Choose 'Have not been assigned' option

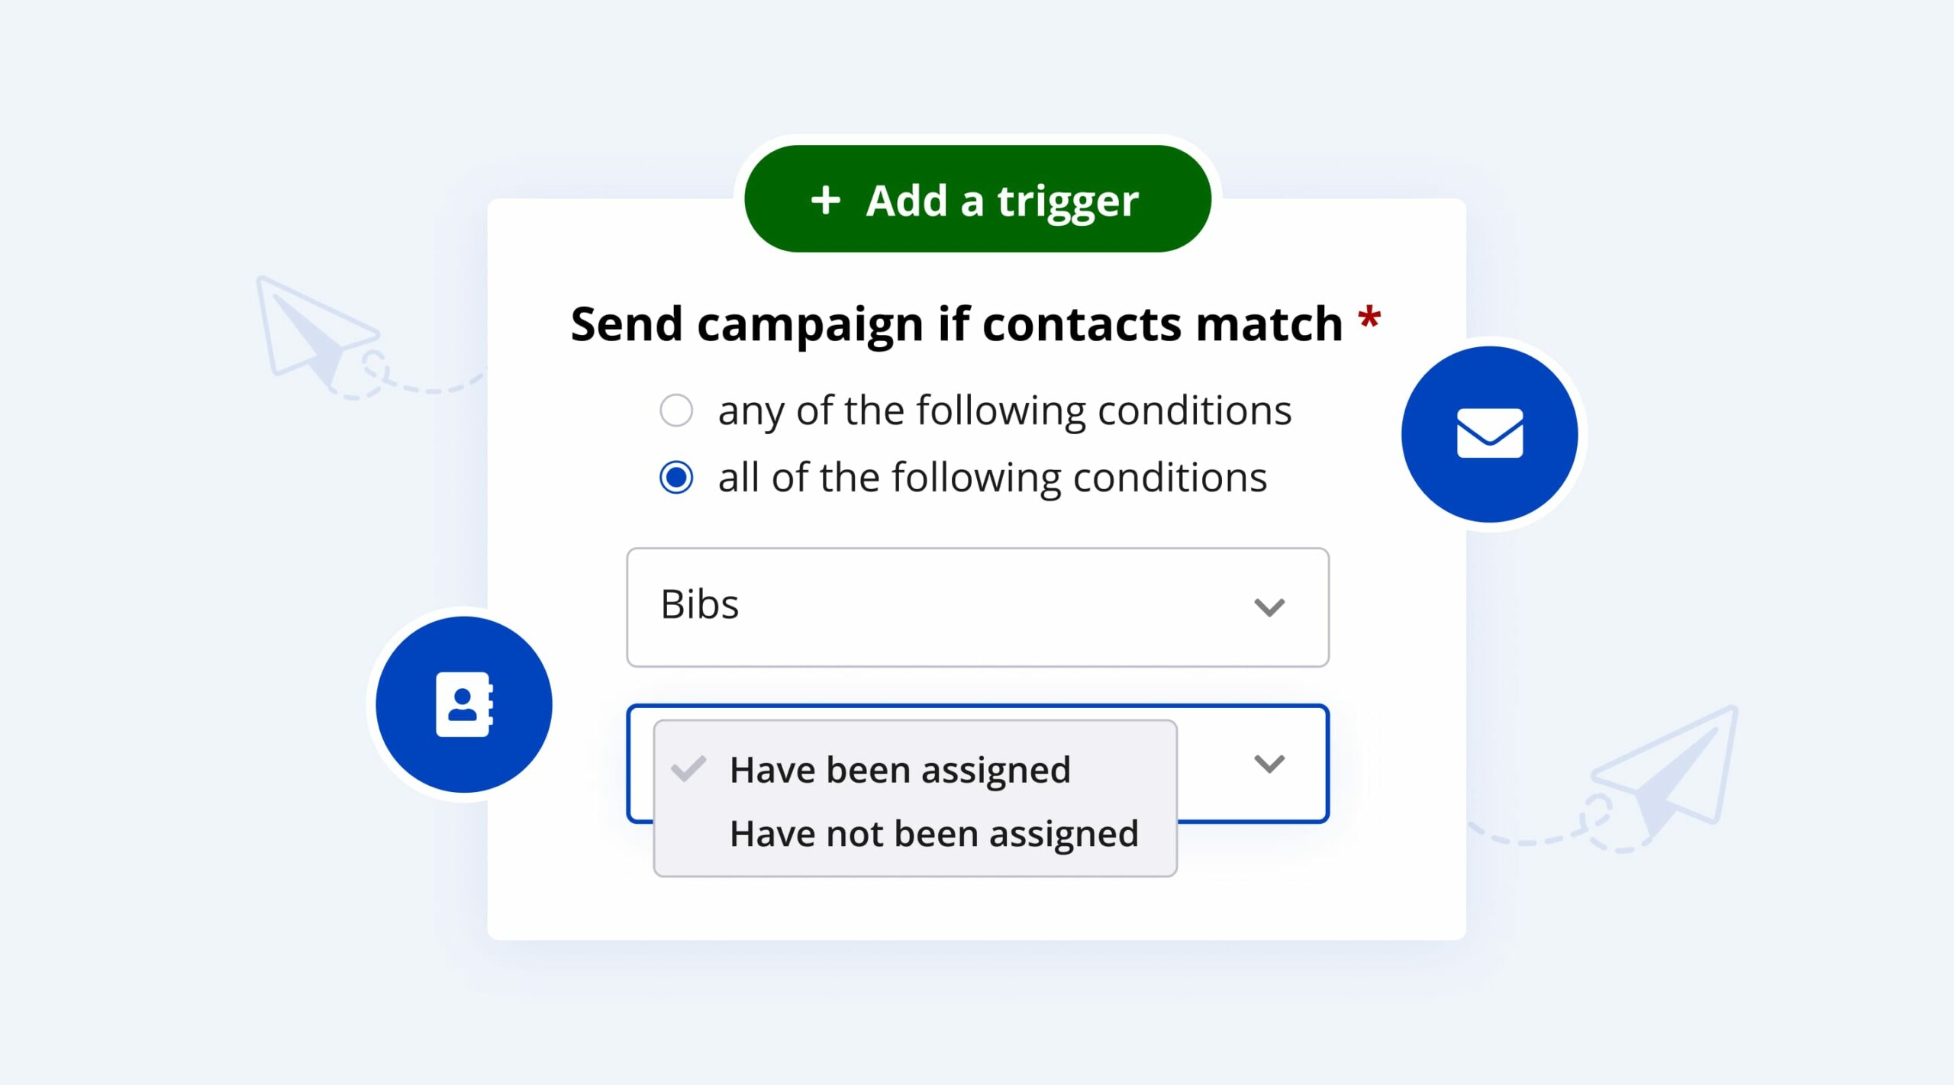tap(934, 833)
